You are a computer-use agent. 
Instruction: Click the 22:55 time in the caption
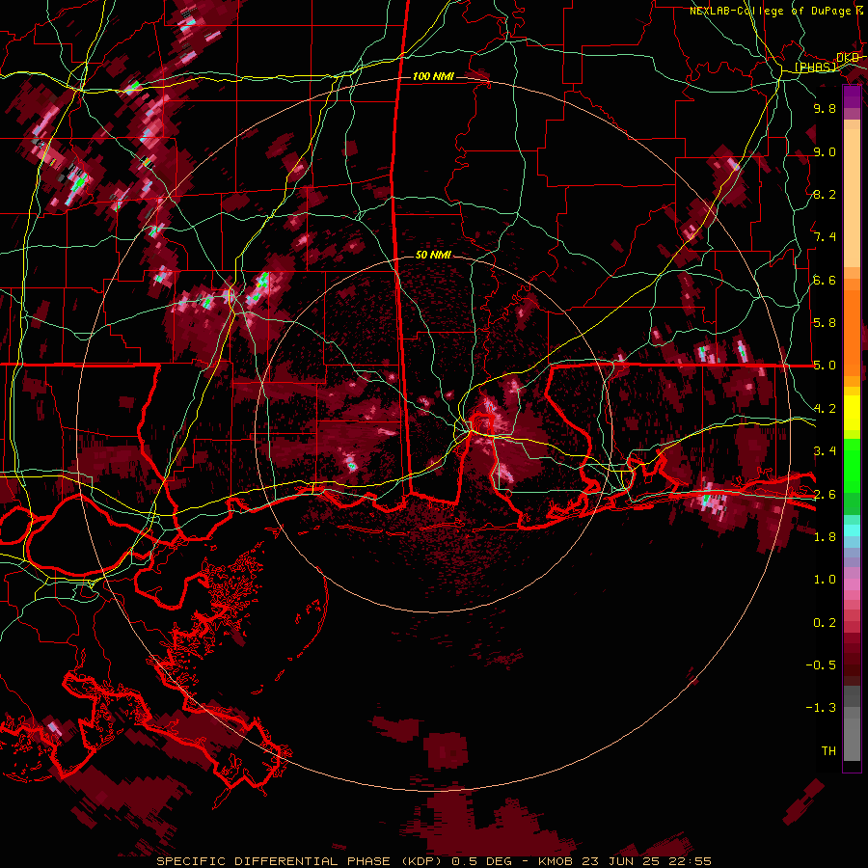click(x=690, y=861)
